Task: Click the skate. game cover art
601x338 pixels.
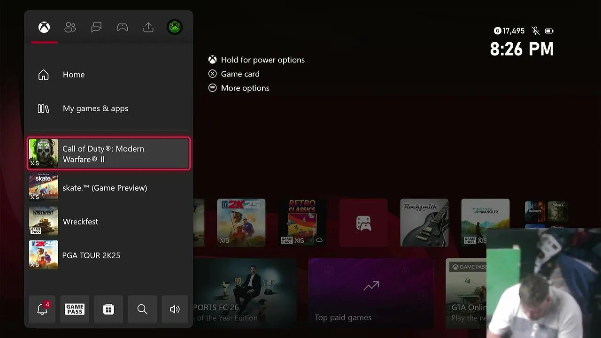Action: (44, 187)
